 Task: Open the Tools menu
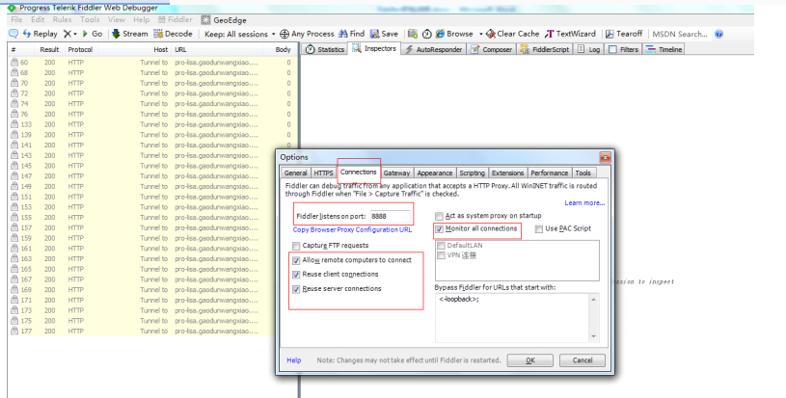coord(90,19)
